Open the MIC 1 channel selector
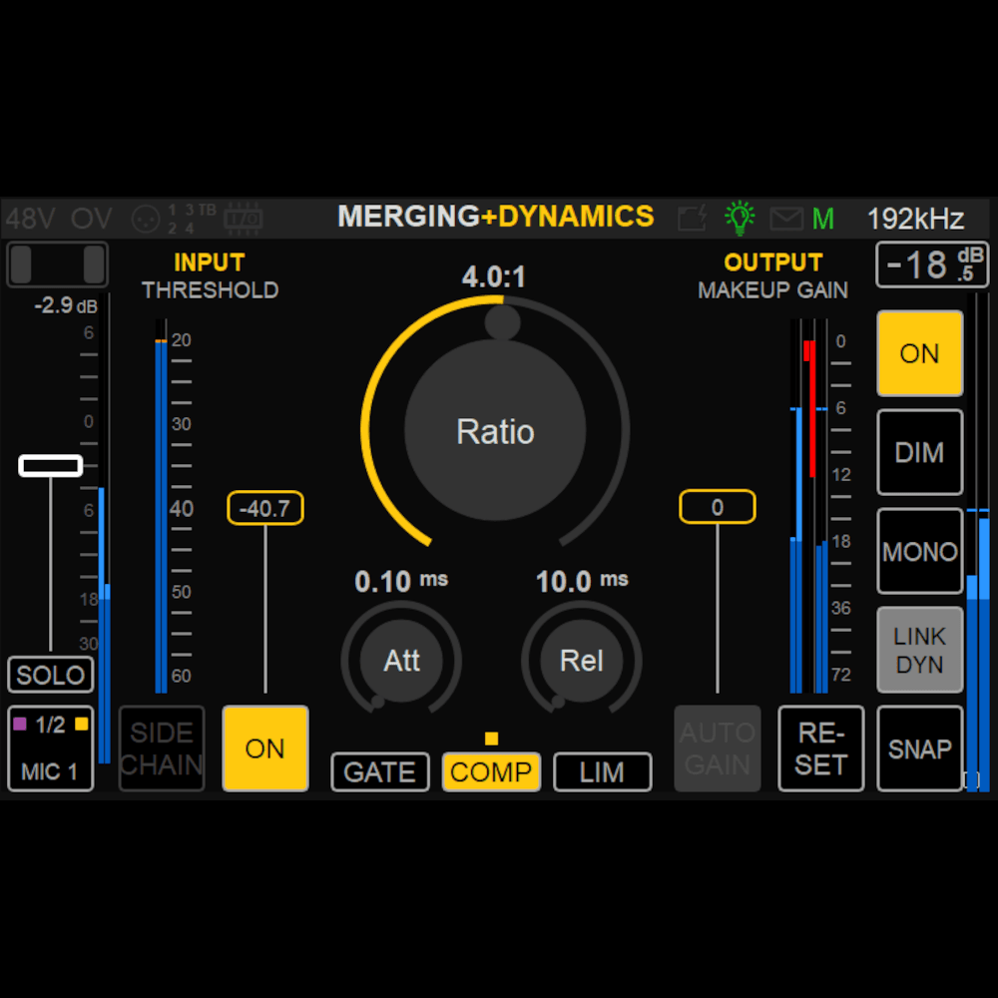This screenshot has height=998, width=998. click(51, 748)
